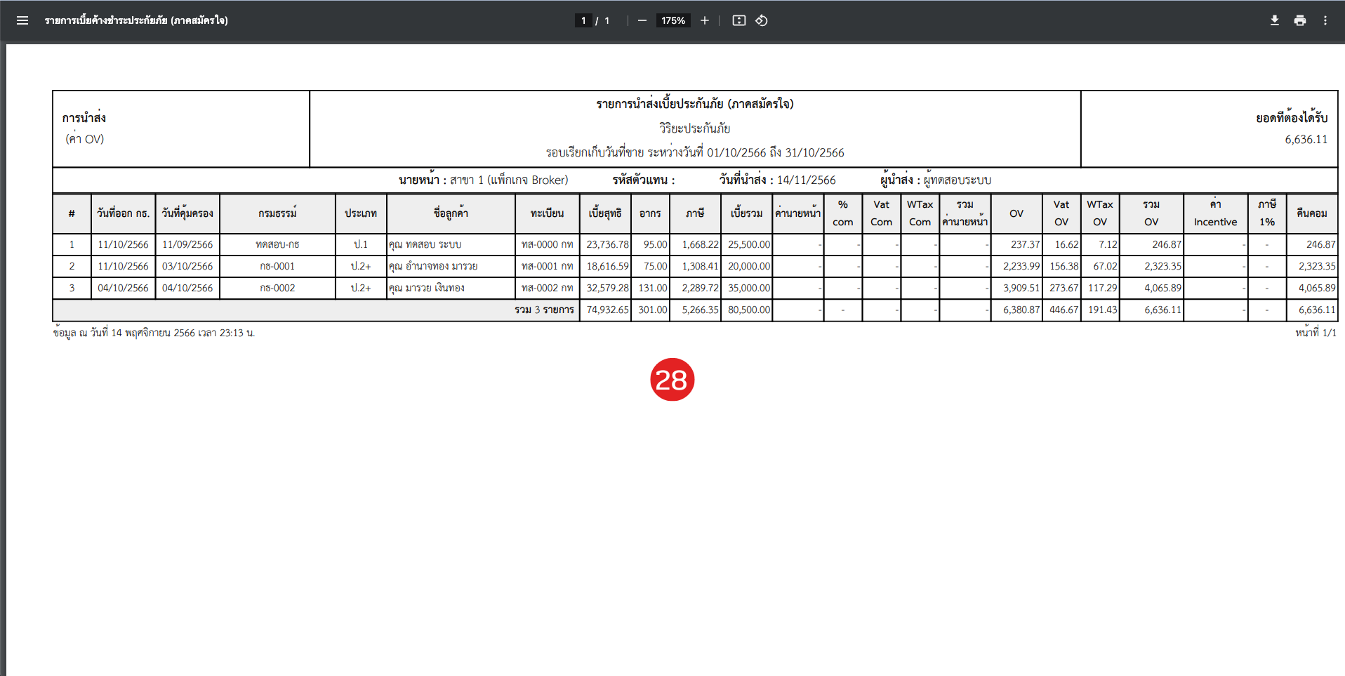
Task: Click OV value 3,909.51
Action: pyautogui.click(x=1021, y=288)
